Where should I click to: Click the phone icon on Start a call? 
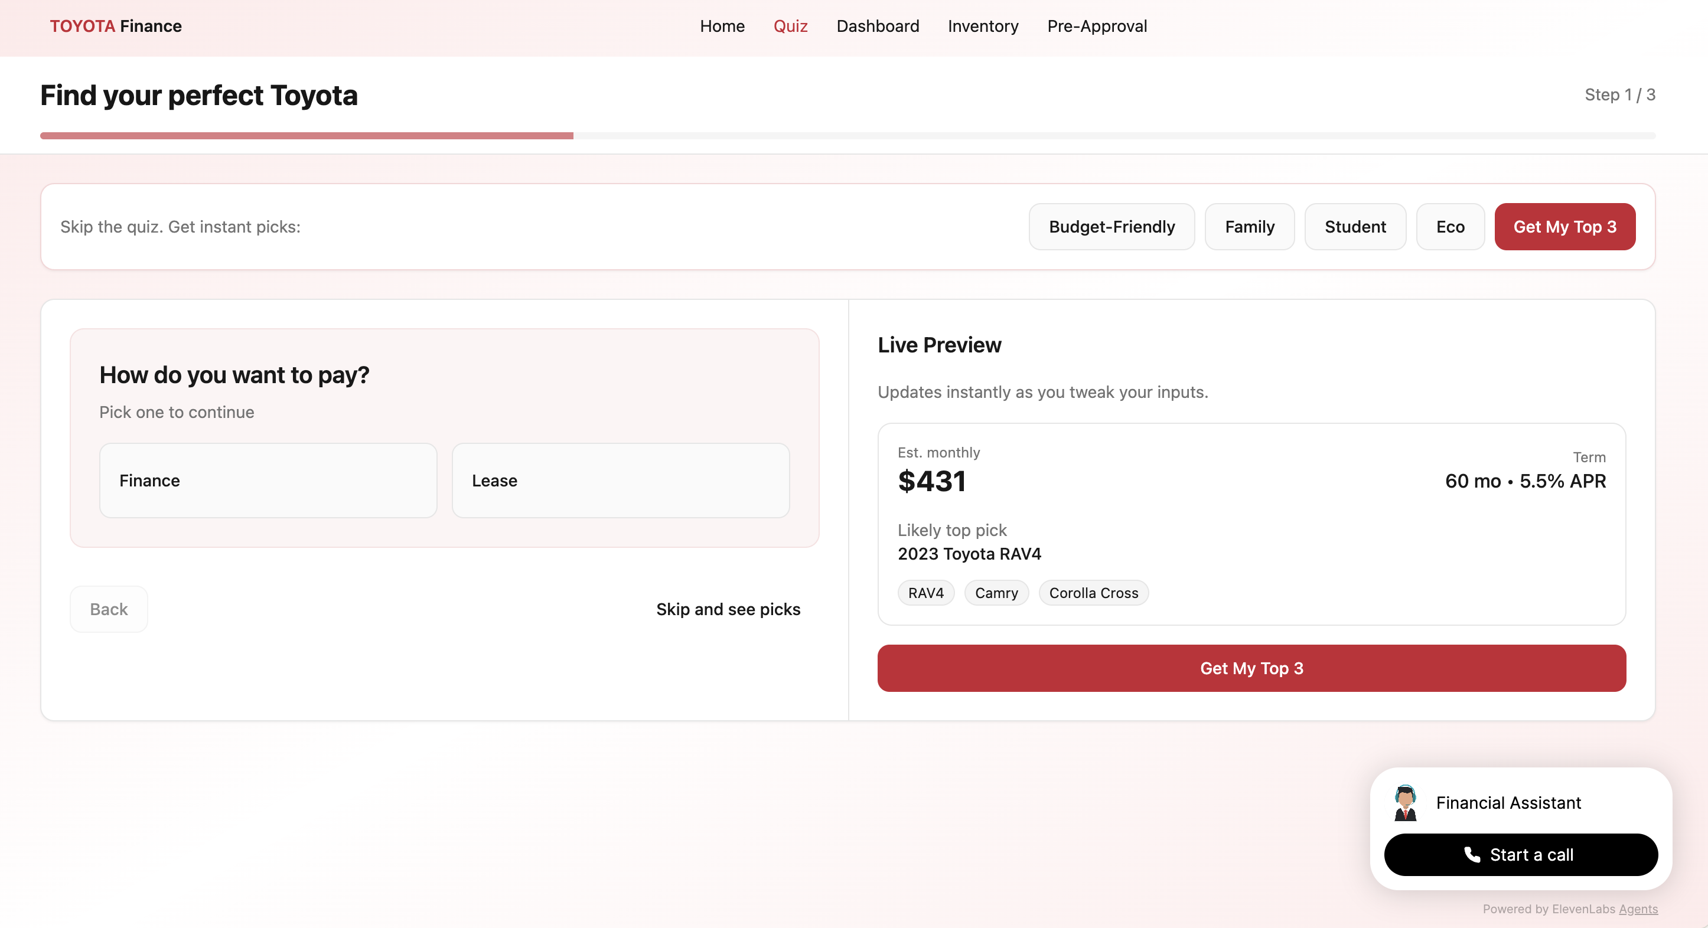click(1472, 854)
